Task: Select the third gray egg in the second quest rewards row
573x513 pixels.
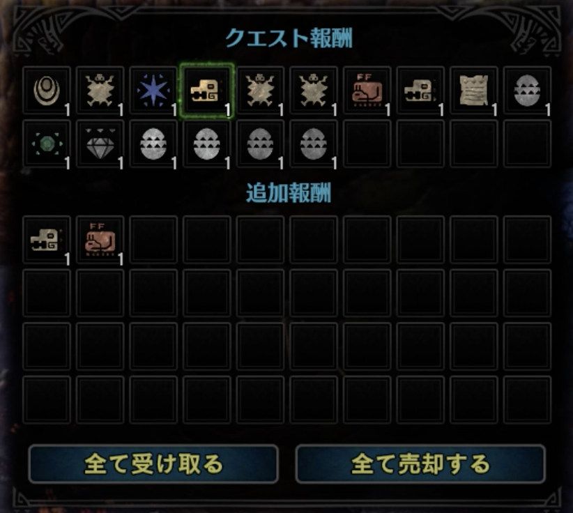Action: (260, 144)
